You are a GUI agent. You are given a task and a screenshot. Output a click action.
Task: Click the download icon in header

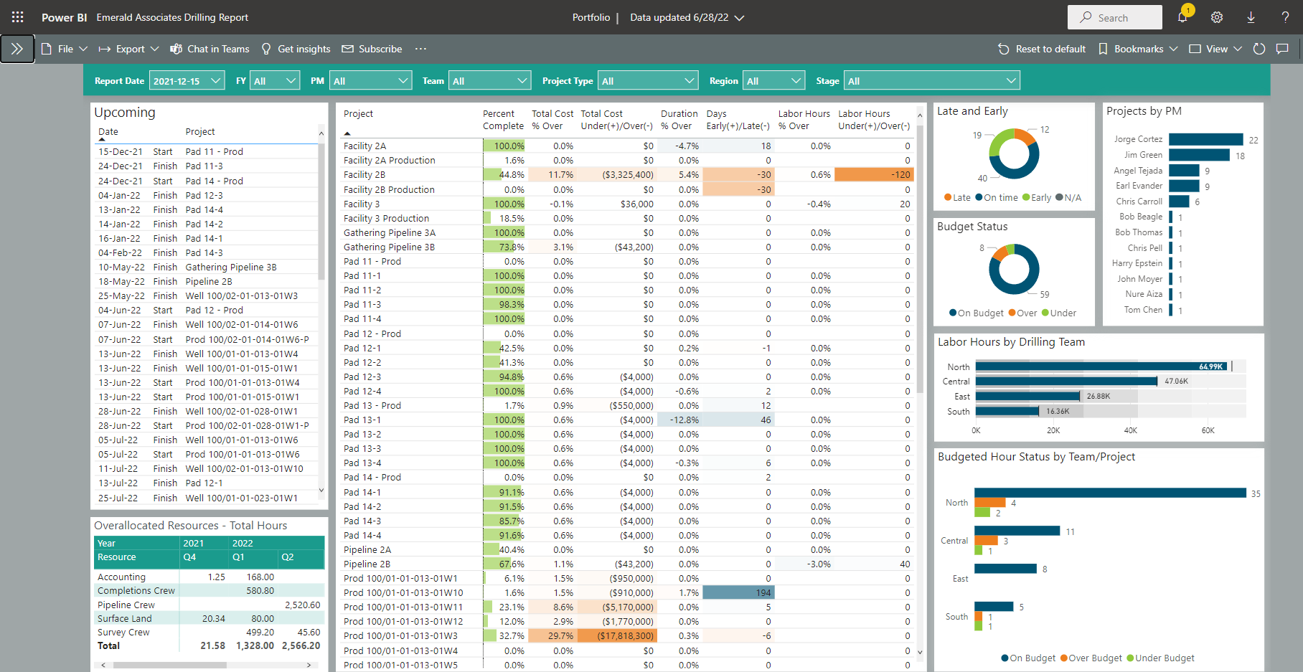point(1251,17)
